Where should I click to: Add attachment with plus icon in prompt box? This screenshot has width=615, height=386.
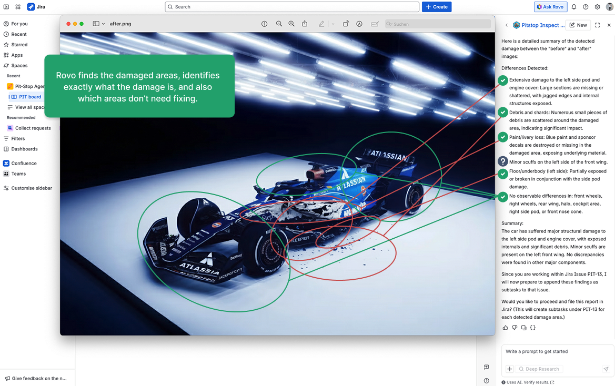(x=509, y=369)
